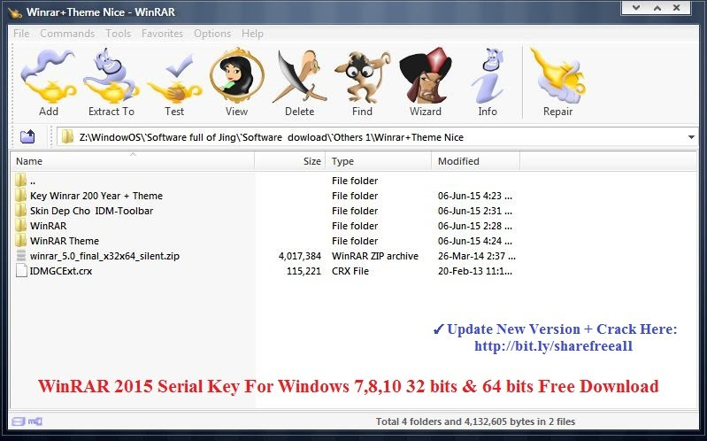Click the Extract To genie icon
This screenshot has height=441, width=707.
point(111,76)
